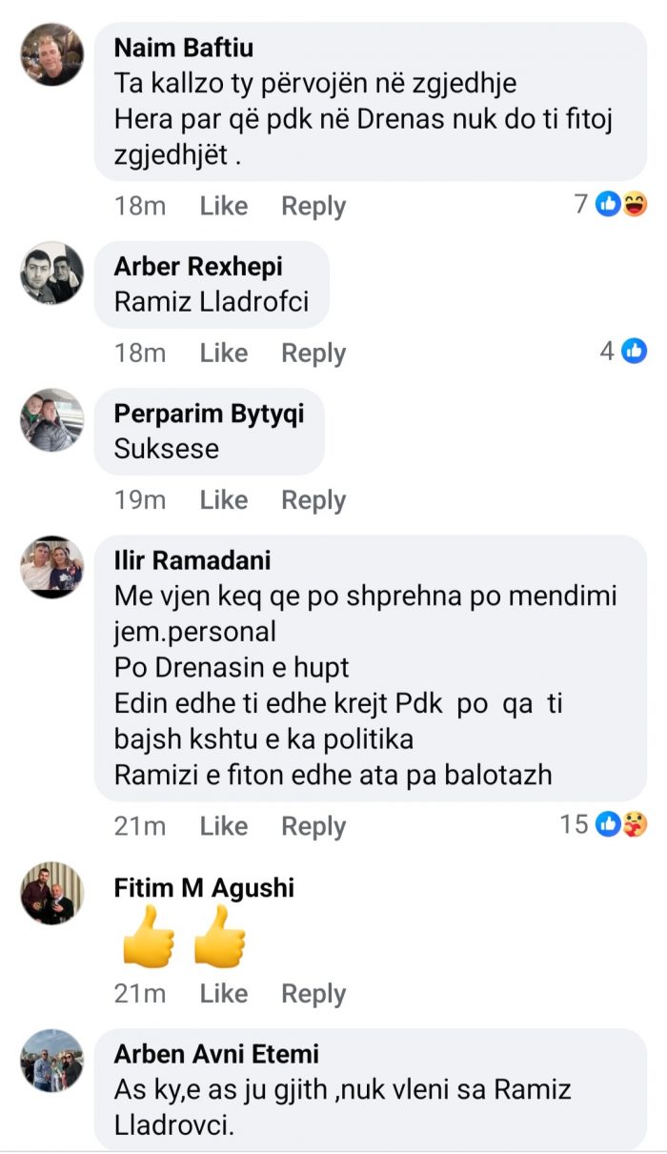
Task: Reply to Perparim Bytyqi's comment
Action: (313, 500)
